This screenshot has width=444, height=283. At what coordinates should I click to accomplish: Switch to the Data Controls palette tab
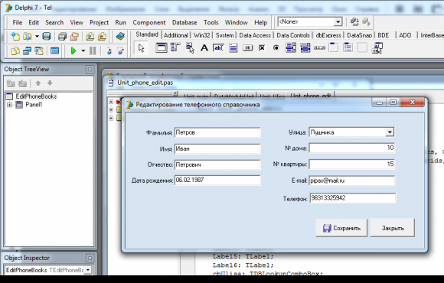point(293,35)
